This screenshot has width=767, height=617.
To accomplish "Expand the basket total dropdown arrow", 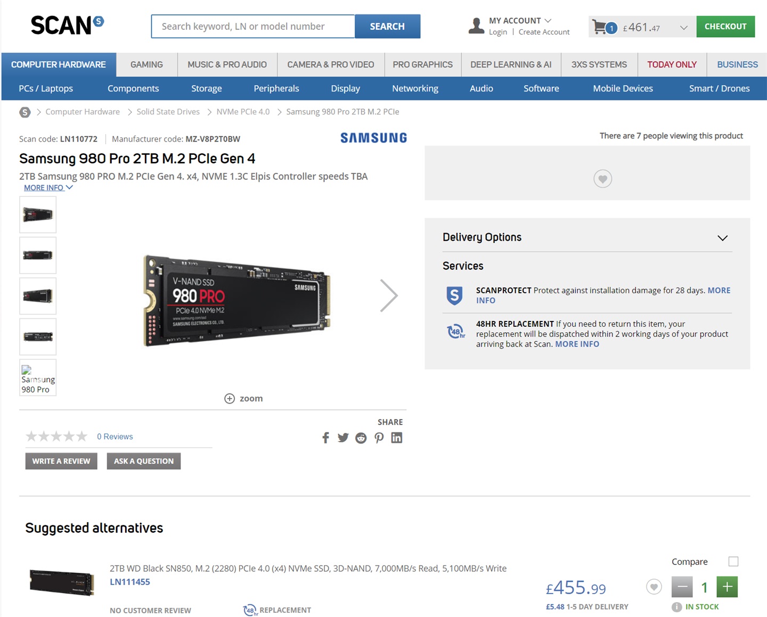I will (683, 27).
